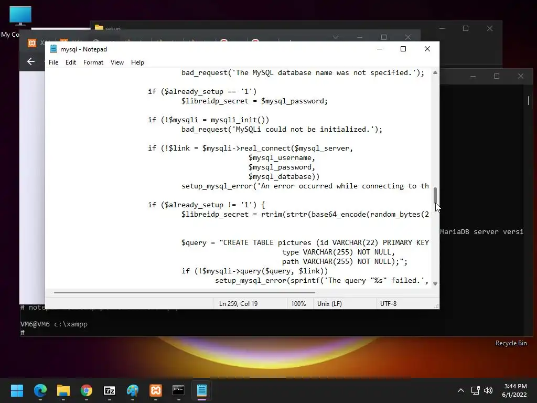
Task: Click the vertical scrollbar thumb in Notepad
Action: (435, 195)
